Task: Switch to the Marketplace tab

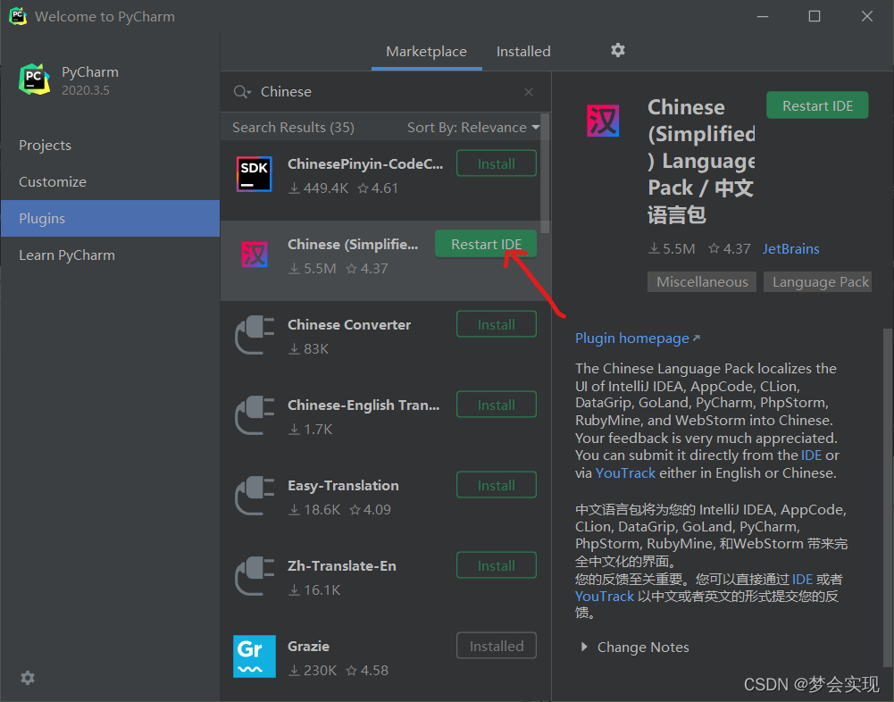Action: pyautogui.click(x=427, y=51)
